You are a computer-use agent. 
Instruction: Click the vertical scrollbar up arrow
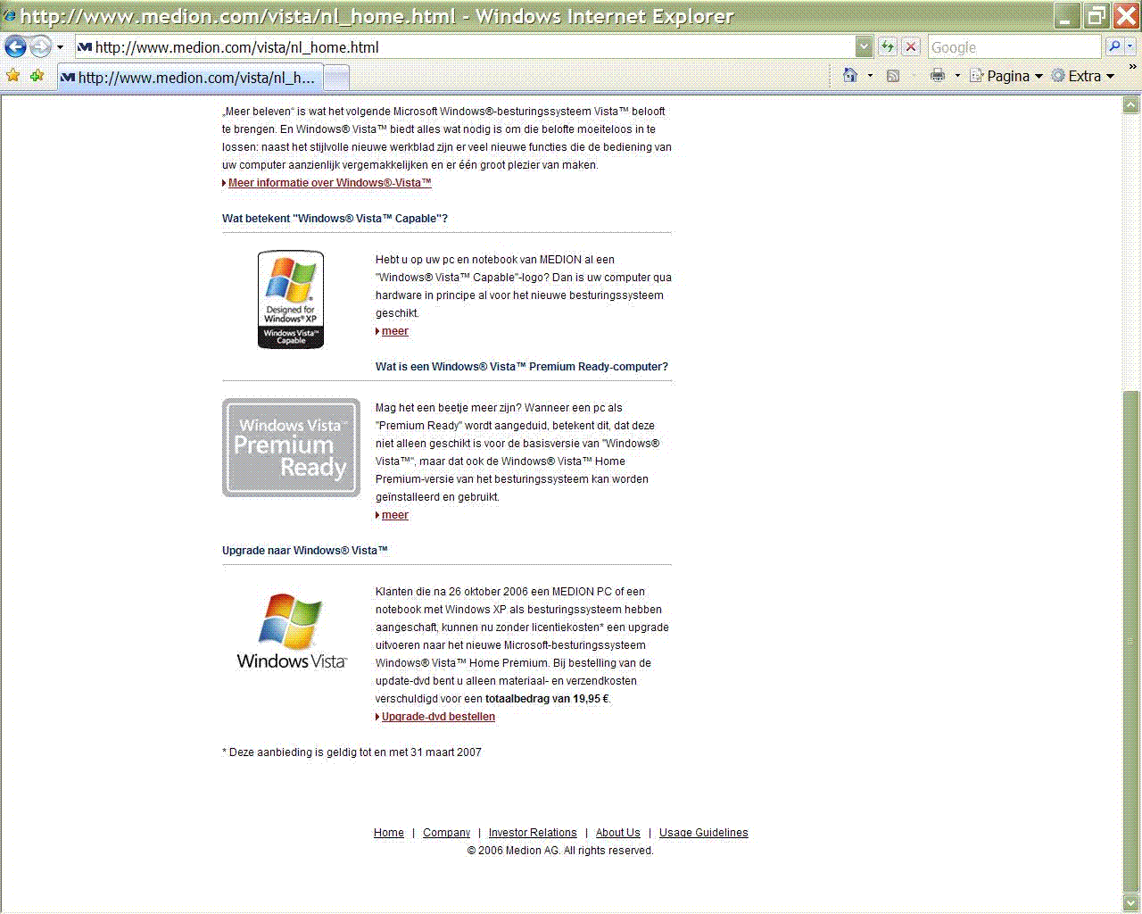[1131, 105]
